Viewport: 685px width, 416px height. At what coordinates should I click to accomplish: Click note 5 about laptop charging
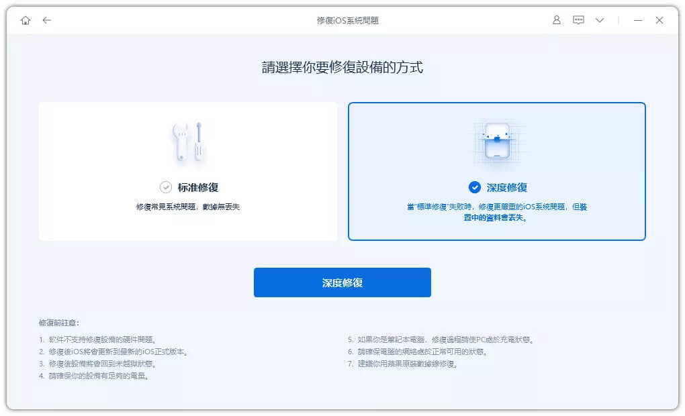click(441, 339)
